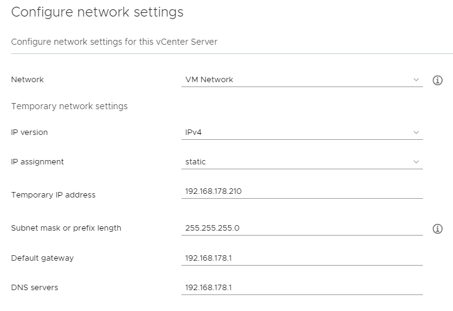The height and width of the screenshot is (311, 453).
Task: Click the Temporary IP address label
Action: pos(53,195)
